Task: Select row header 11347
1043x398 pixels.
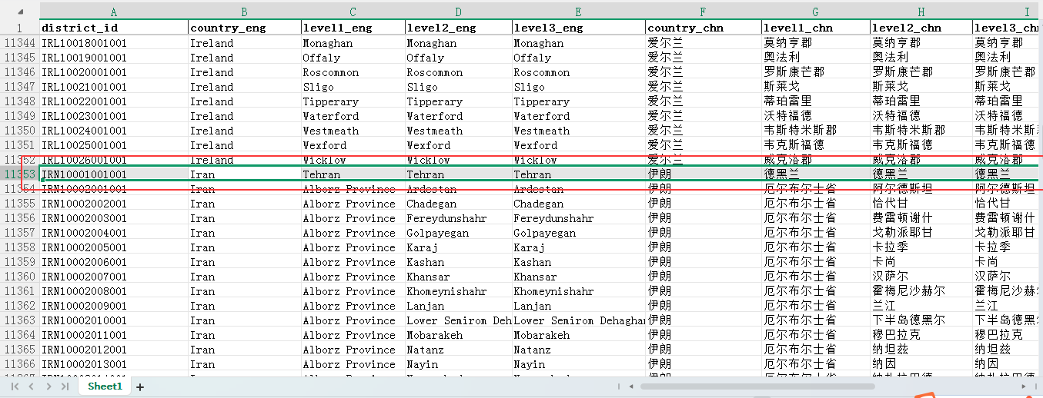Action: (20, 87)
